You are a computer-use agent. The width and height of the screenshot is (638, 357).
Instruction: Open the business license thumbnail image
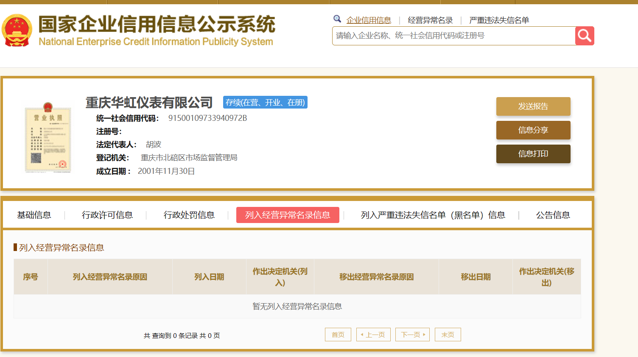(x=48, y=138)
